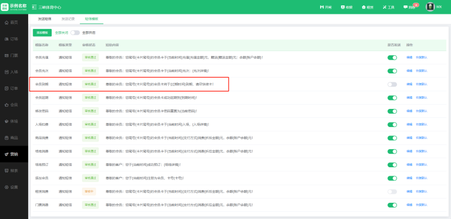Click 编辑 for the 场地预订 row
451x219 pixels.
[x=409, y=165]
